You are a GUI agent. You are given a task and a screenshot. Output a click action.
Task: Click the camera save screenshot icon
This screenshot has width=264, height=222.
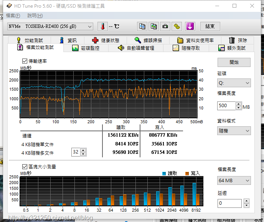pyautogui.click(x=165, y=26)
